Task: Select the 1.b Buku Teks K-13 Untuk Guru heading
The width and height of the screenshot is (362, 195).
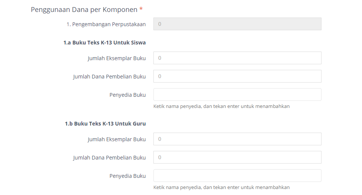Action: tap(105, 124)
